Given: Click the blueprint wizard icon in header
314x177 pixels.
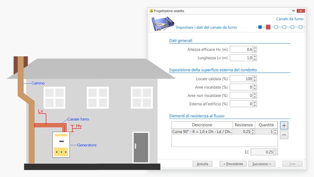Looking at the screenshot, I should [163, 24].
